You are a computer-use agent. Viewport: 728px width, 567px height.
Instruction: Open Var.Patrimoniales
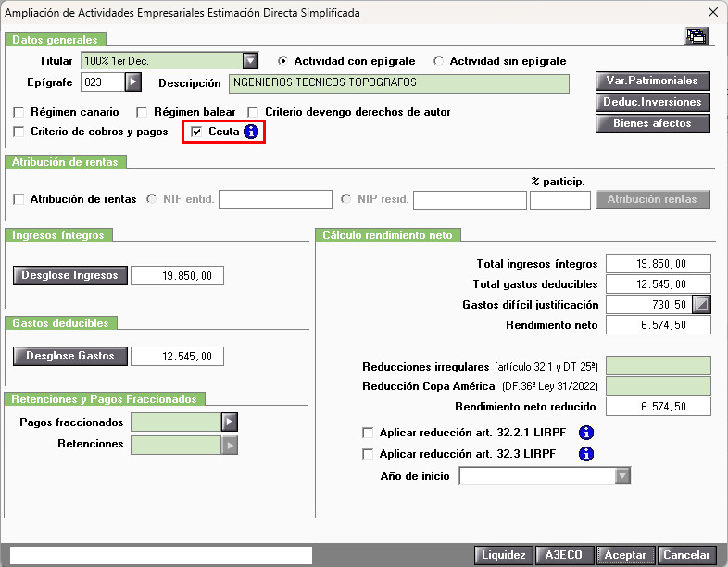coord(652,81)
